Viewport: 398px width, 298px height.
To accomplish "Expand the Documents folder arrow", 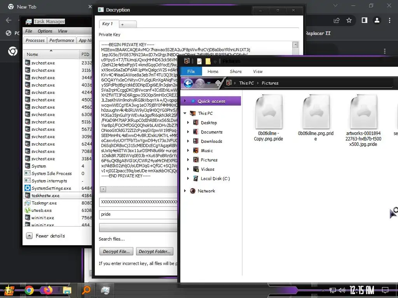I will pyautogui.click(x=188, y=132).
